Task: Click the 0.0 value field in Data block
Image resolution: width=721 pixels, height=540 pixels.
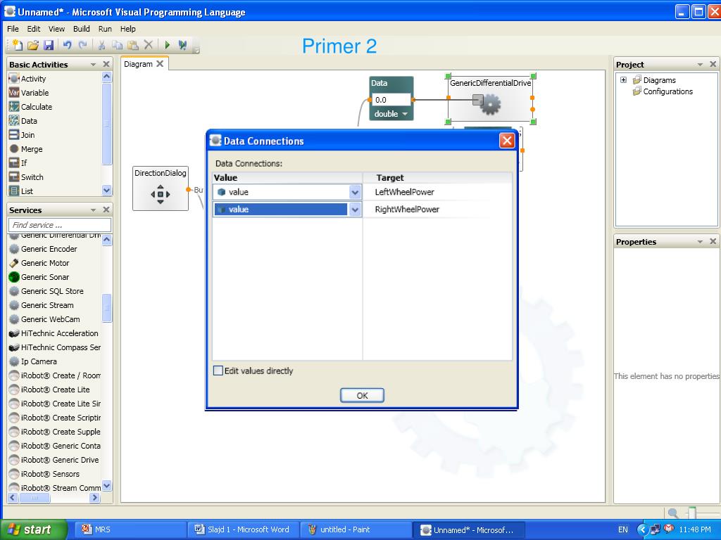Action: [x=391, y=100]
